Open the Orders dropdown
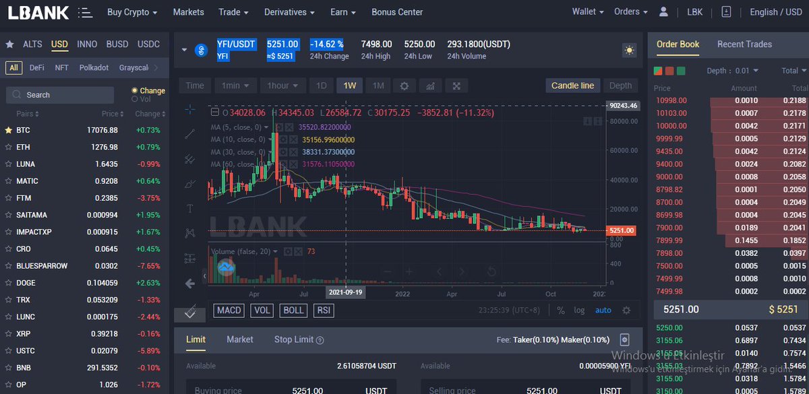The width and height of the screenshot is (809, 394). click(x=631, y=12)
